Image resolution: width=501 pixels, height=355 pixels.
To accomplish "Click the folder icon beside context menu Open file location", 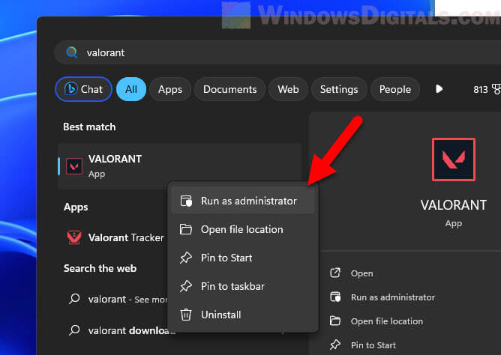I will [186, 229].
